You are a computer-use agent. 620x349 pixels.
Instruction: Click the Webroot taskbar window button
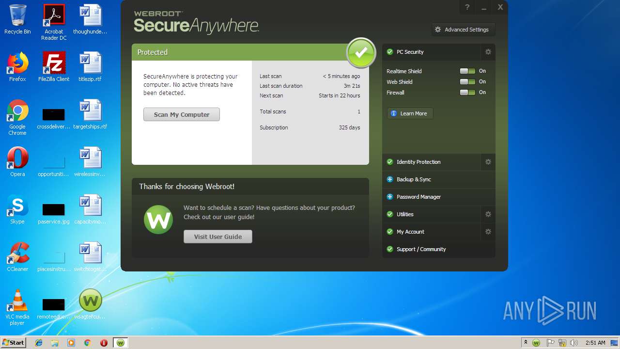pos(120,343)
